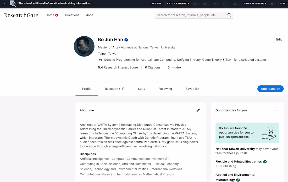Click the pencil edit icon in About me

coord(198,110)
